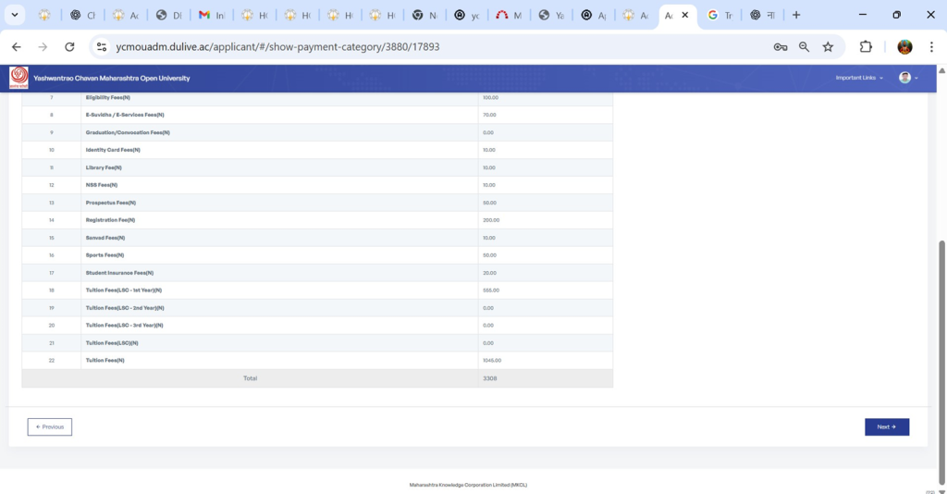Image resolution: width=947 pixels, height=494 pixels.
Task: Open the zoom magnifier icon in address bar
Action: (x=804, y=47)
